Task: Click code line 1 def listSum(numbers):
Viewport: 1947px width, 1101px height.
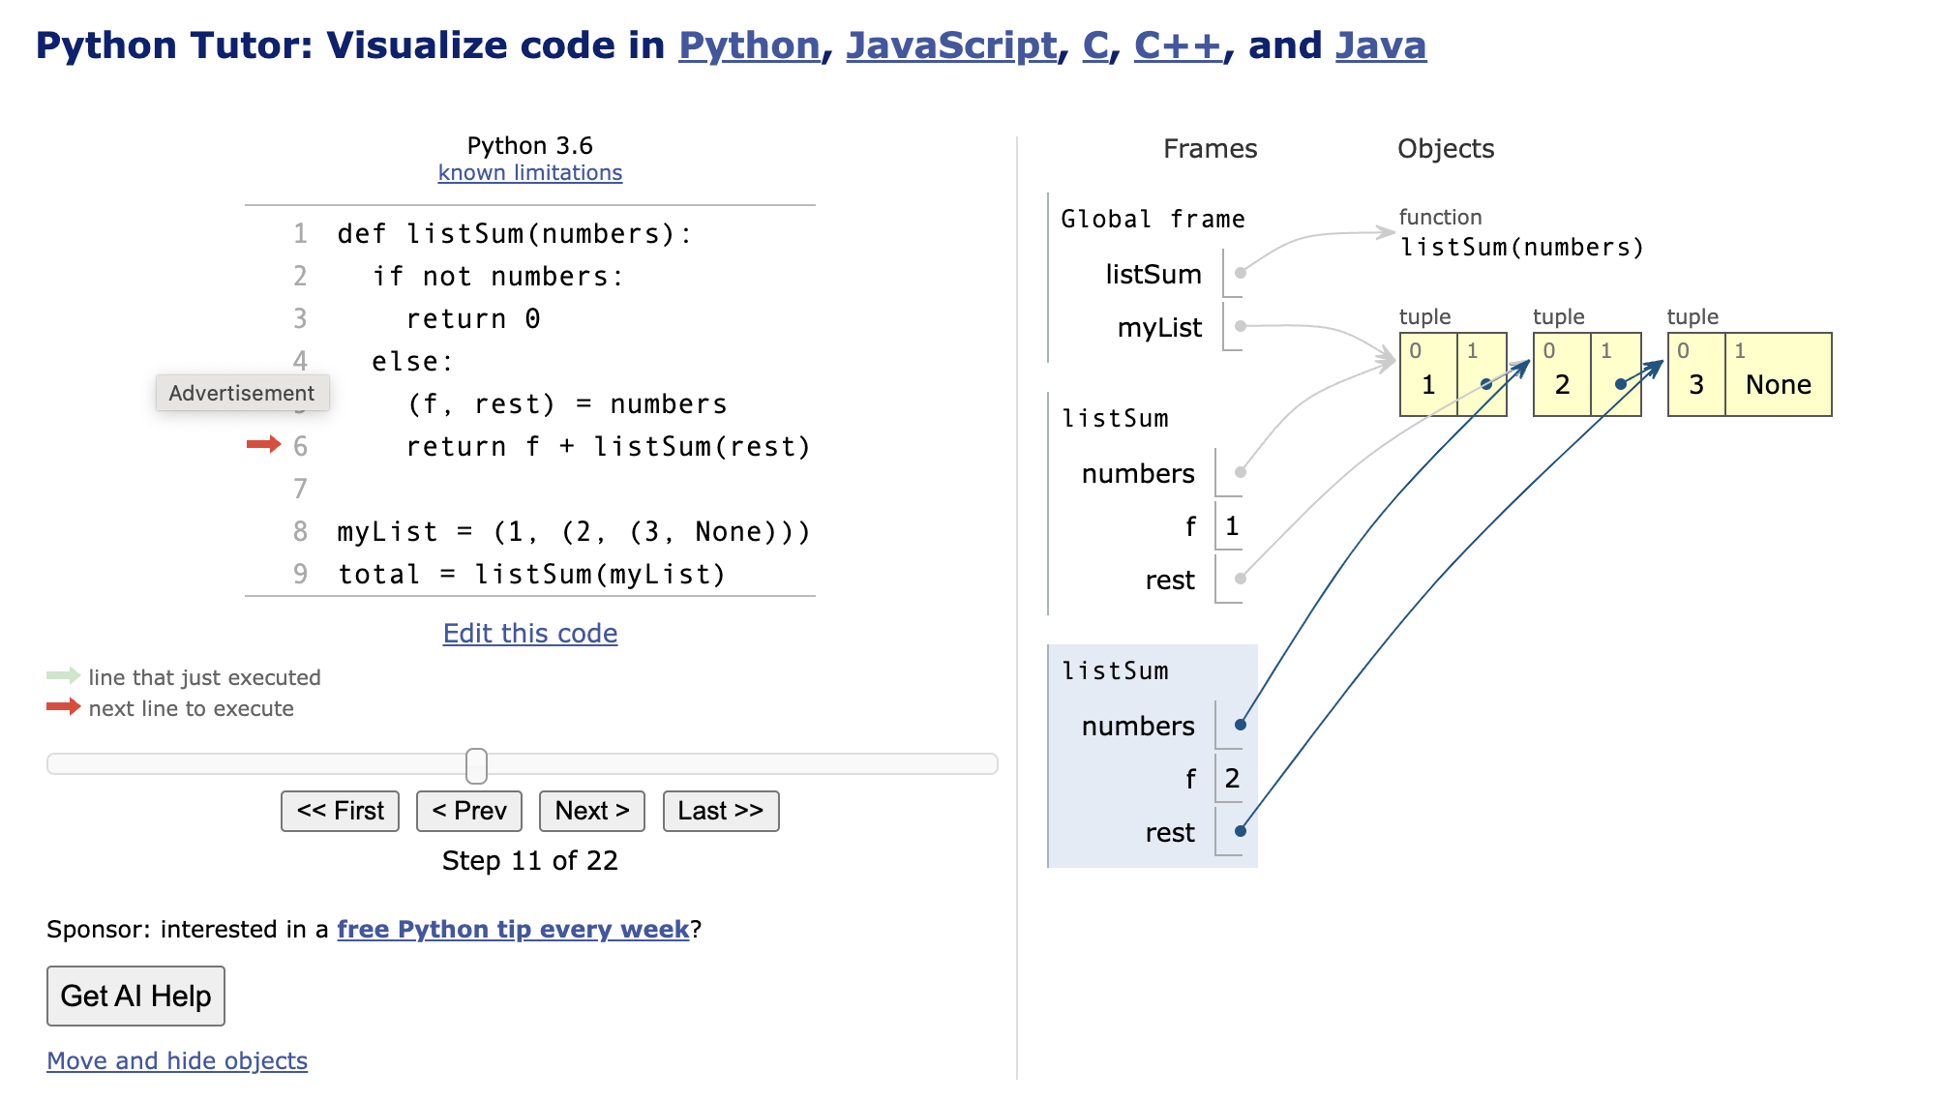Action: [x=515, y=234]
